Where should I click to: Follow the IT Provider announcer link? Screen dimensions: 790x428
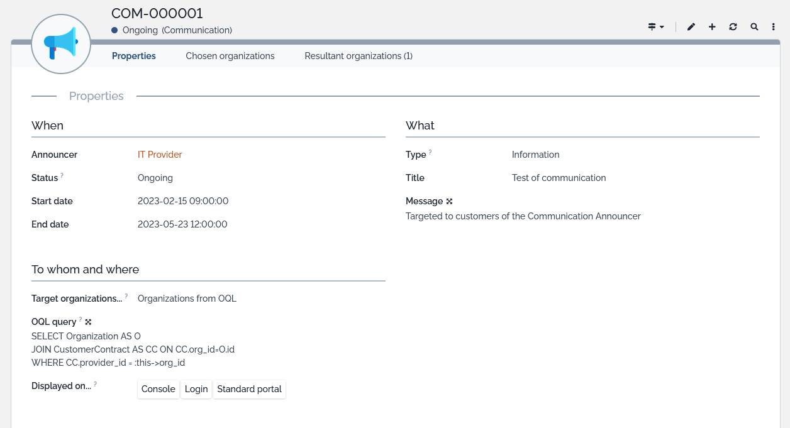tap(159, 154)
